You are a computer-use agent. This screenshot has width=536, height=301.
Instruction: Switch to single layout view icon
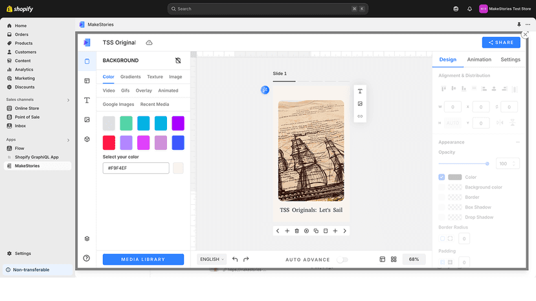[383, 260]
